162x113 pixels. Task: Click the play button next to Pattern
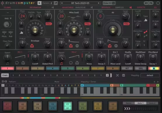point(39,3)
